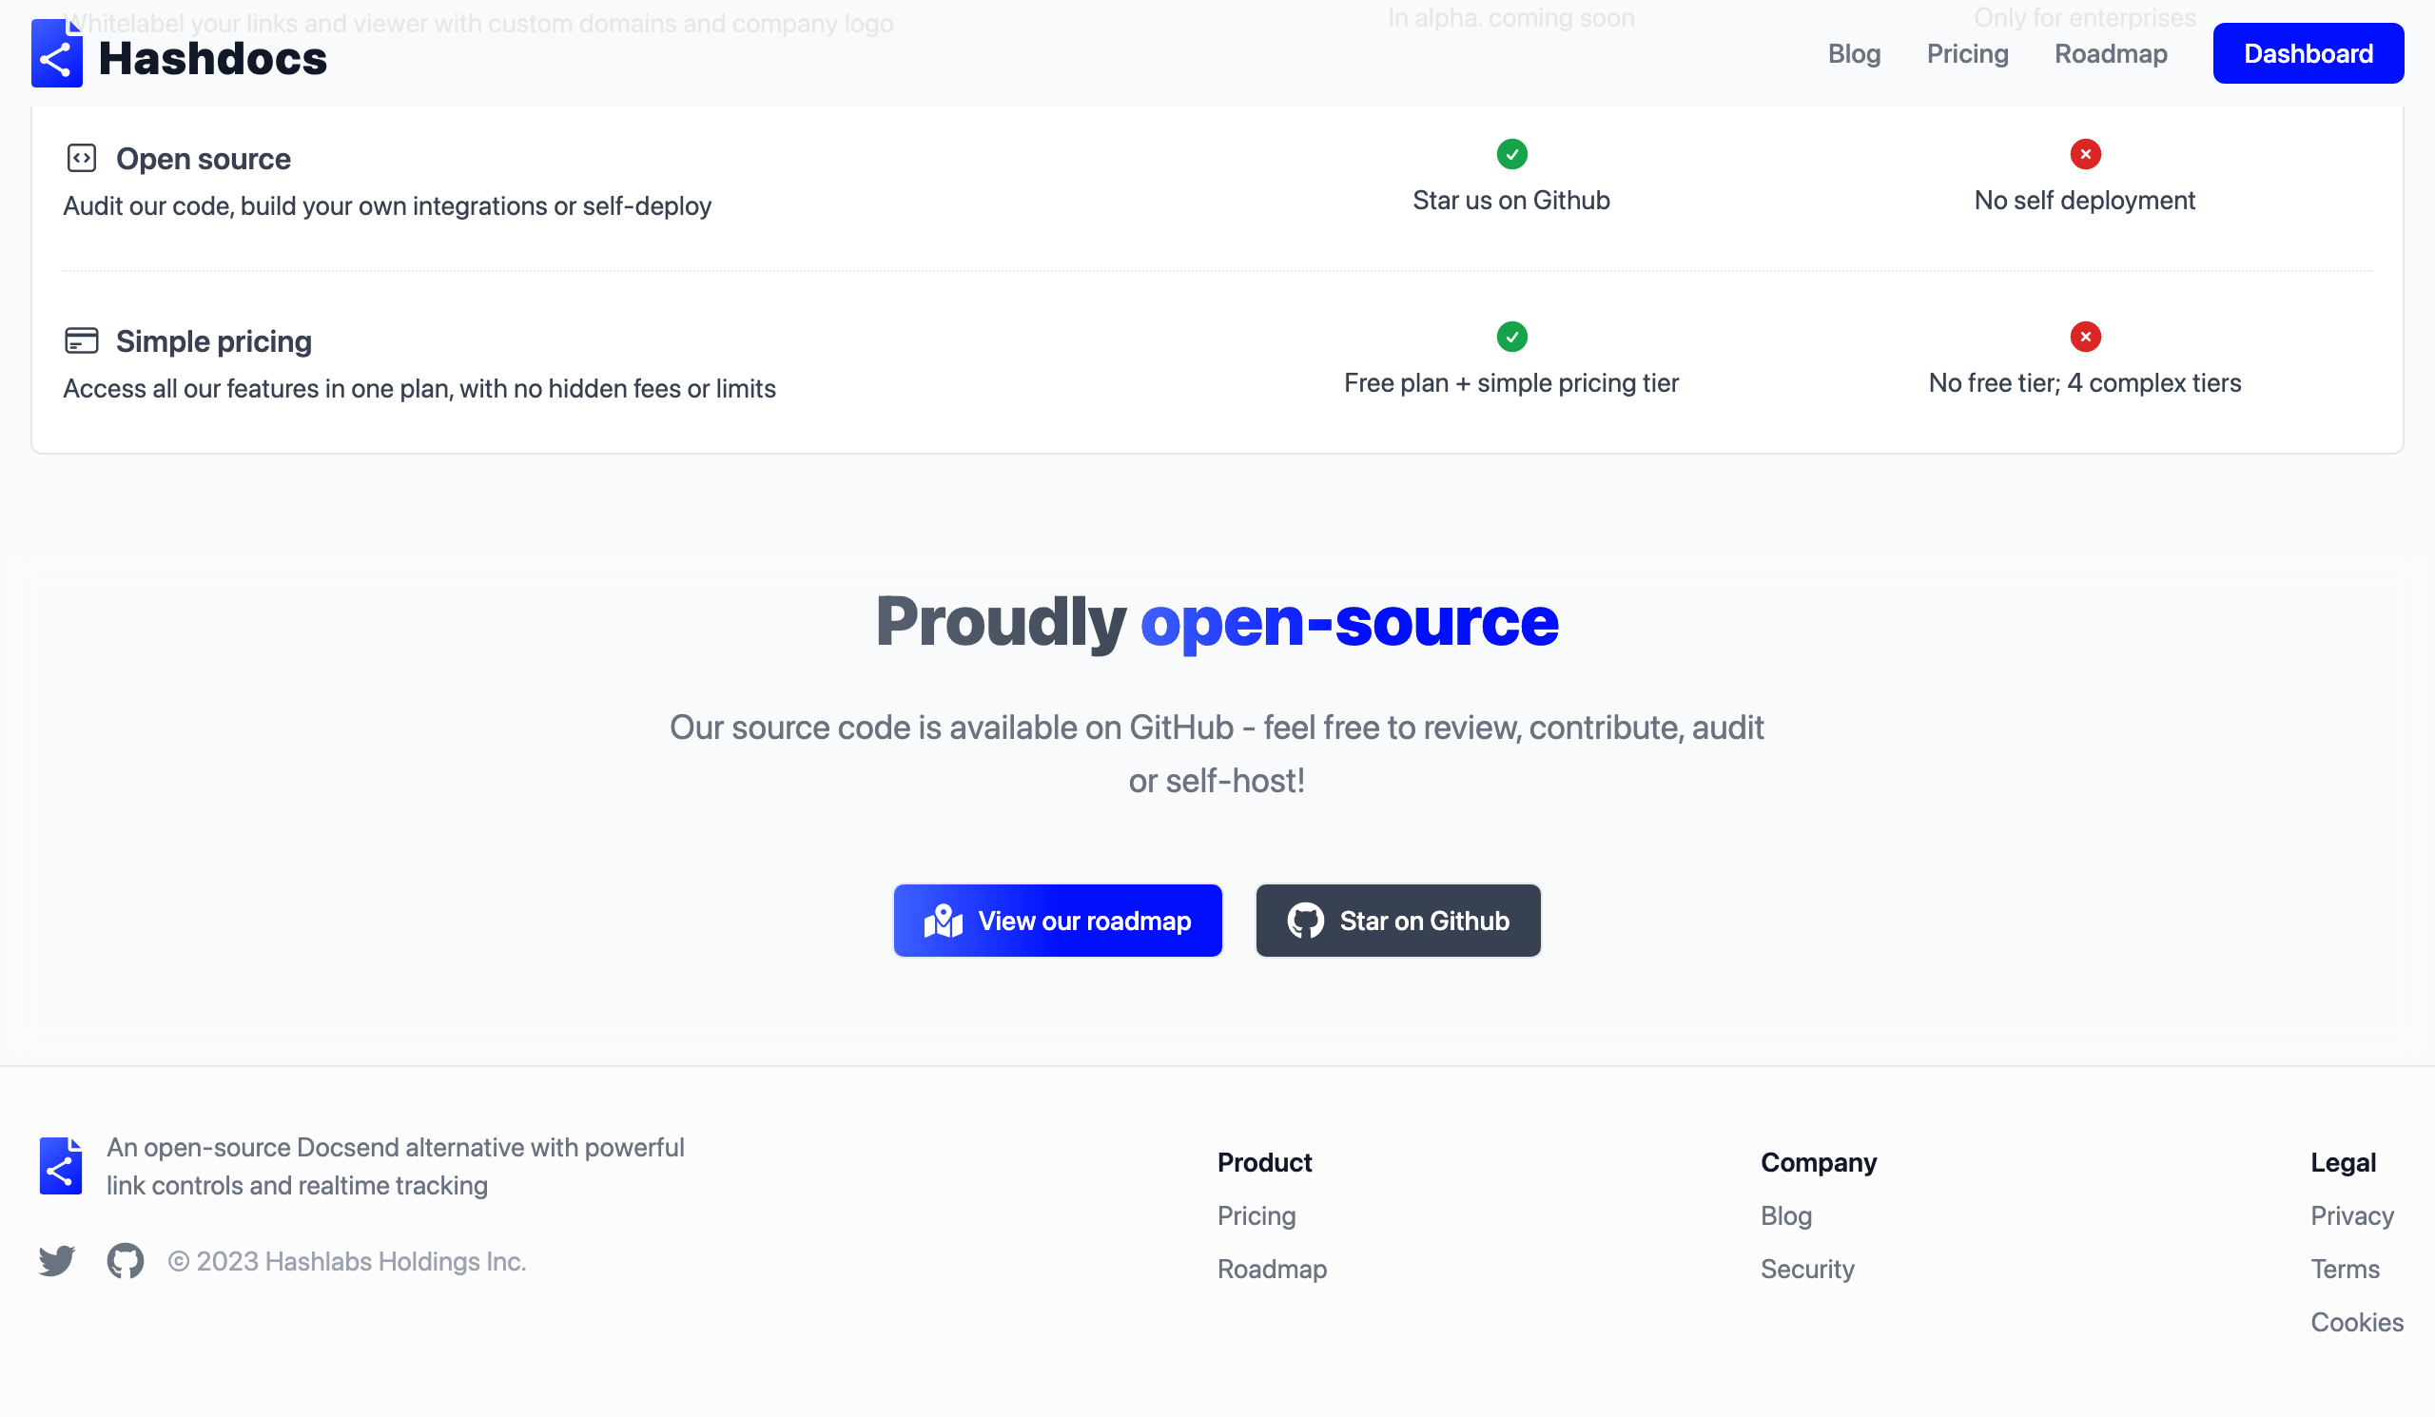
Task: Click the Dashboard button
Action: tap(2308, 54)
